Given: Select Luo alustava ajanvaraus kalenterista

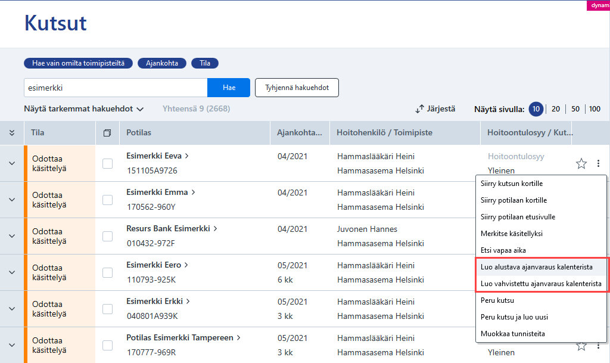Looking at the screenshot, I should (x=537, y=267).
